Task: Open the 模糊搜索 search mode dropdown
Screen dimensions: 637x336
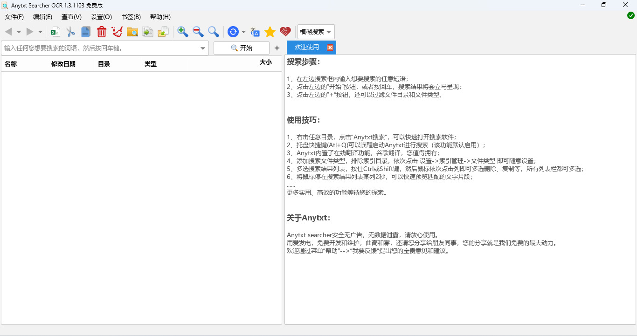Action: click(316, 32)
